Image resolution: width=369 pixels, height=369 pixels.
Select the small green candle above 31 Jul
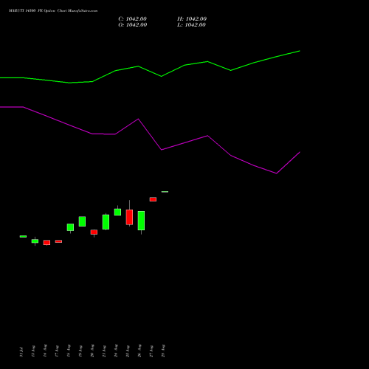[23, 236]
